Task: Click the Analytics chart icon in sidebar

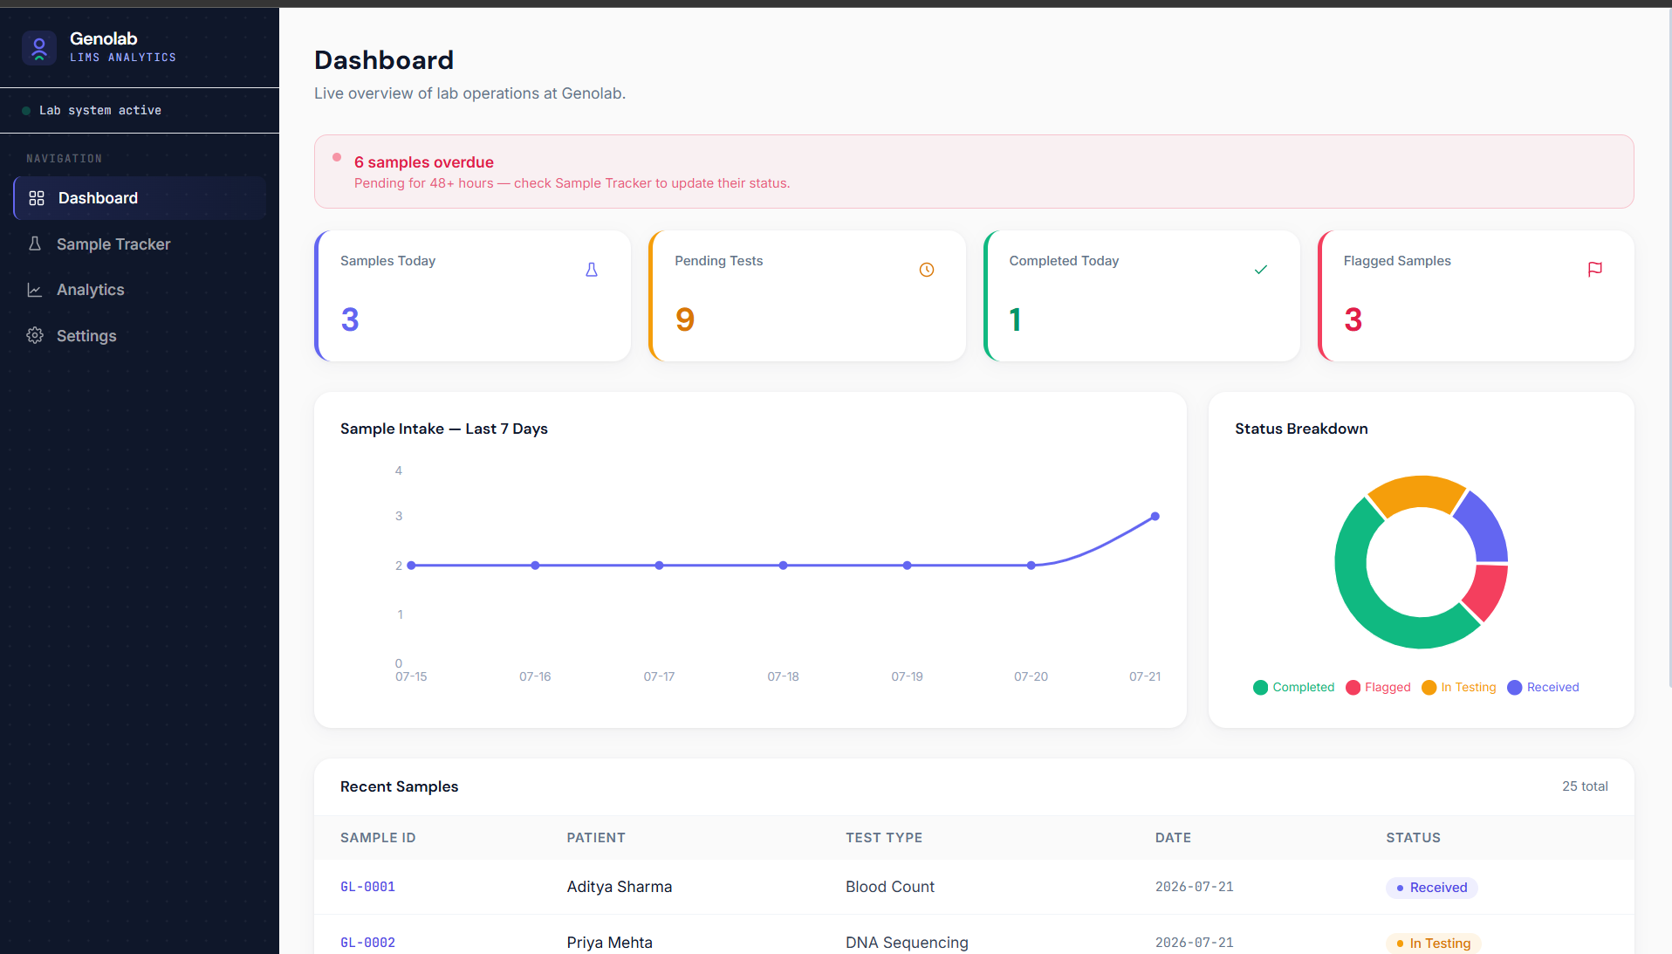Action: [x=35, y=290]
